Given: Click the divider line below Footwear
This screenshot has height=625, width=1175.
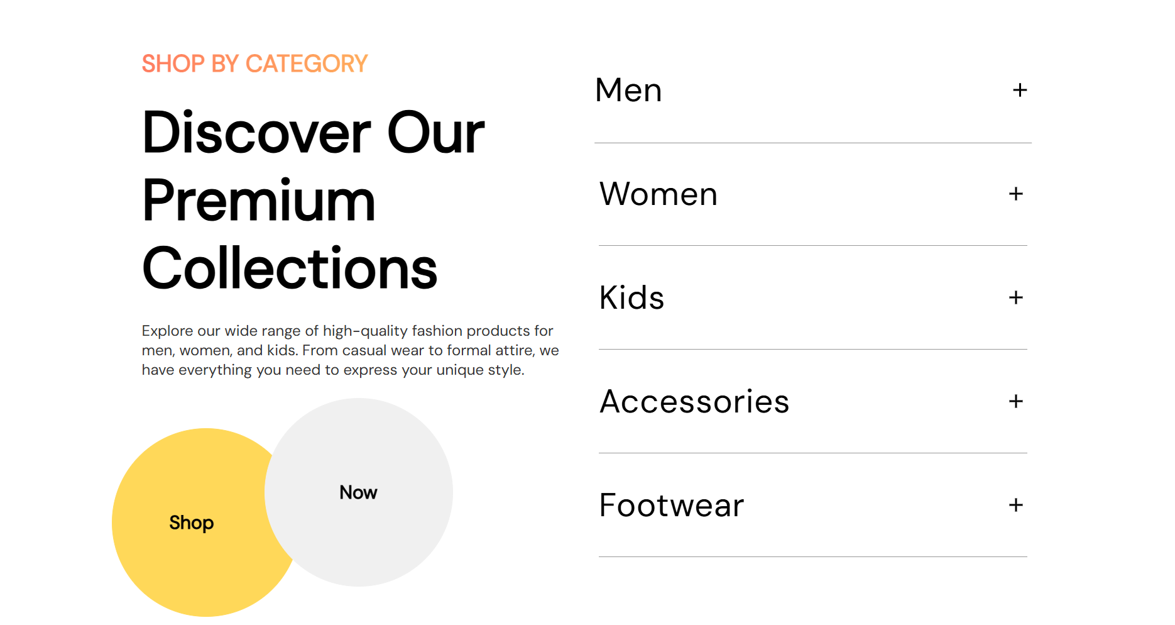Looking at the screenshot, I should [812, 556].
